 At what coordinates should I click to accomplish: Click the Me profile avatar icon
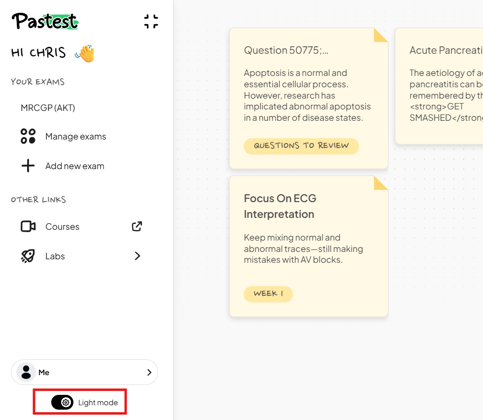26,372
